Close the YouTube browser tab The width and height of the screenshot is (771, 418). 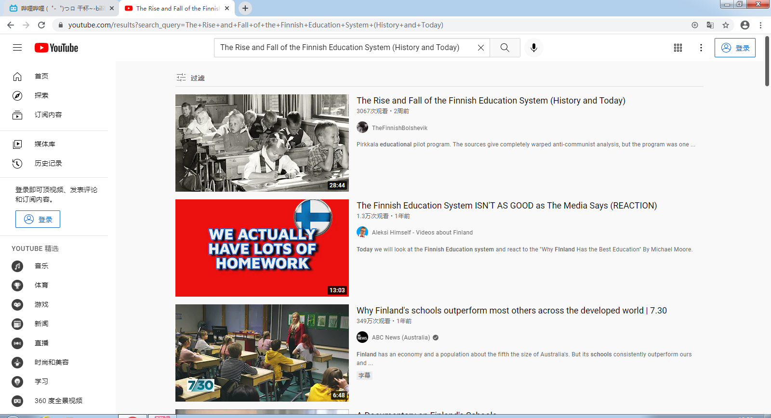pos(227,8)
